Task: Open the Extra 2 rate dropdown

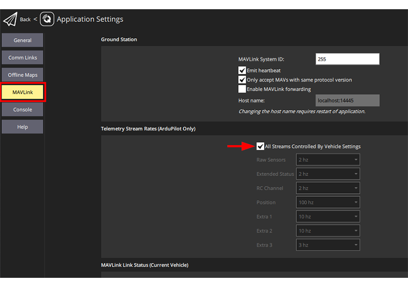Action: pyautogui.click(x=328, y=230)
